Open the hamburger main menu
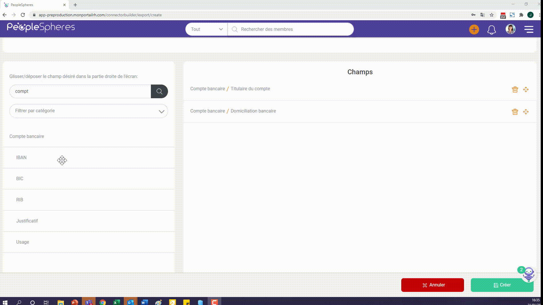 (529, 29)
